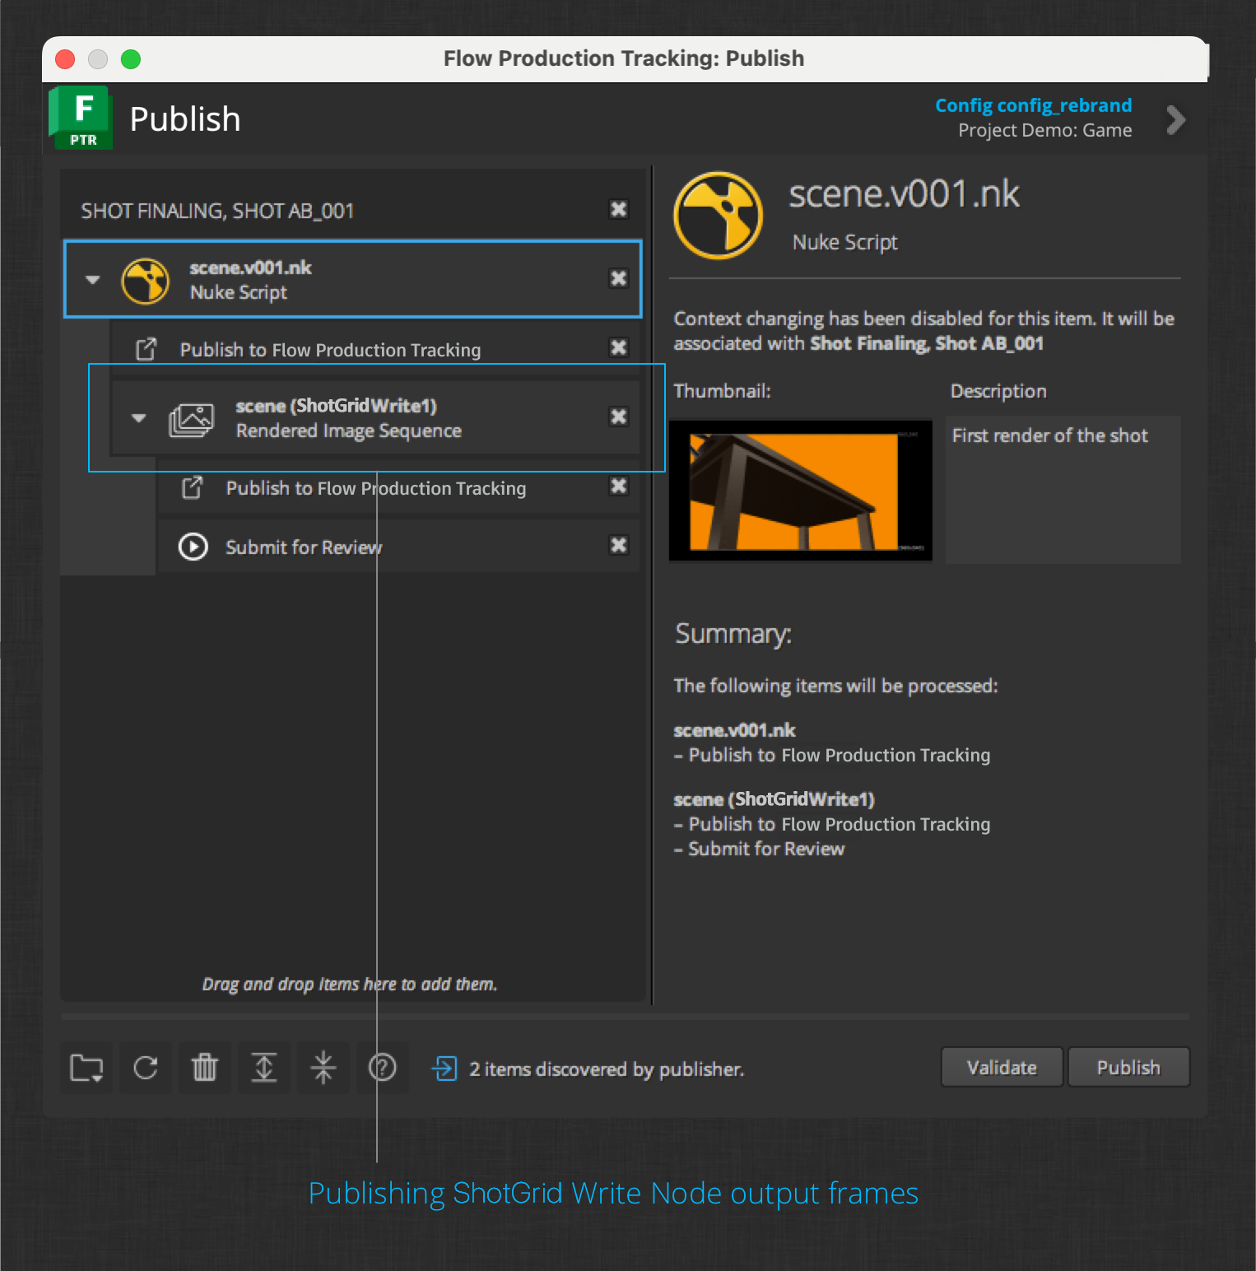1256x1271 pixels.
Task: Click the 'Project Demo: Game' text
Action: [x=1044, y=130]
